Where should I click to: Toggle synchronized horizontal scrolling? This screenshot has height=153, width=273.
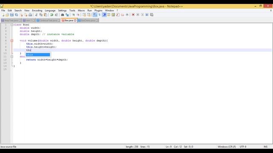pyautogui.click(x=89, y=15)
